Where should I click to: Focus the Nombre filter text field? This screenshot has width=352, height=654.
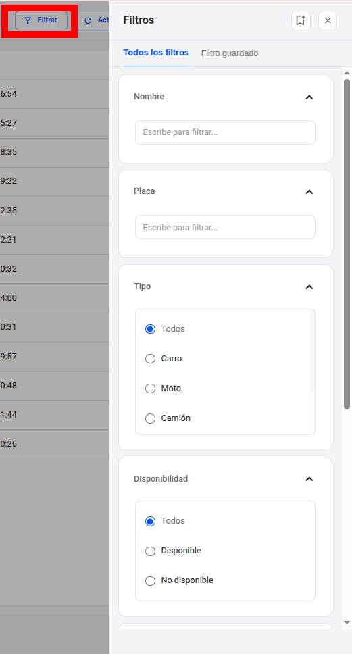[x=225, y=132]
